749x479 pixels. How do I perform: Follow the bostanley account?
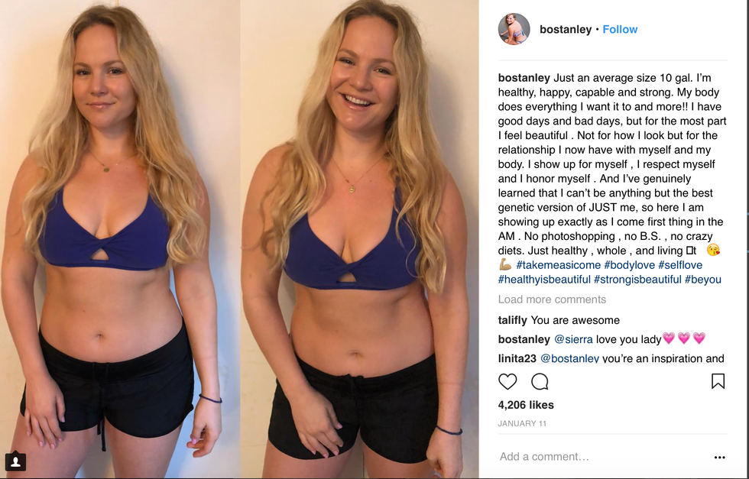point(620,29)
